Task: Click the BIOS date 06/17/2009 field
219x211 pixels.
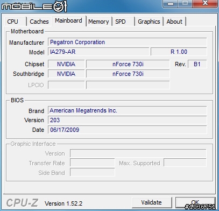Action: pyautogui.click(x=128, y=130)
